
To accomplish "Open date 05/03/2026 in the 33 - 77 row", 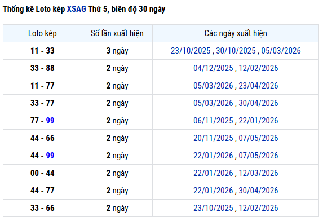I will click(x=213, y=103).
